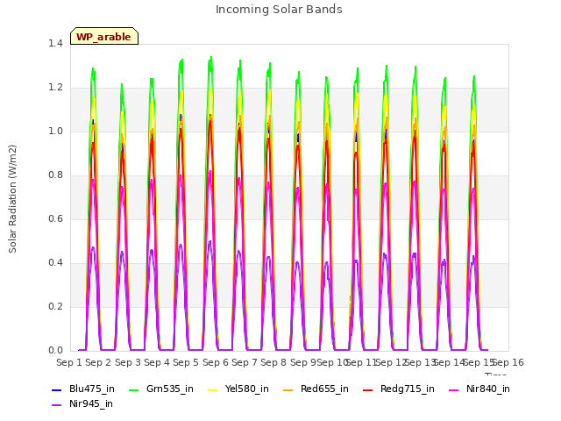Click the 0.6 y-axis tick label
Viewport: 561px width, 421px height.
click(x=55, y=218)
